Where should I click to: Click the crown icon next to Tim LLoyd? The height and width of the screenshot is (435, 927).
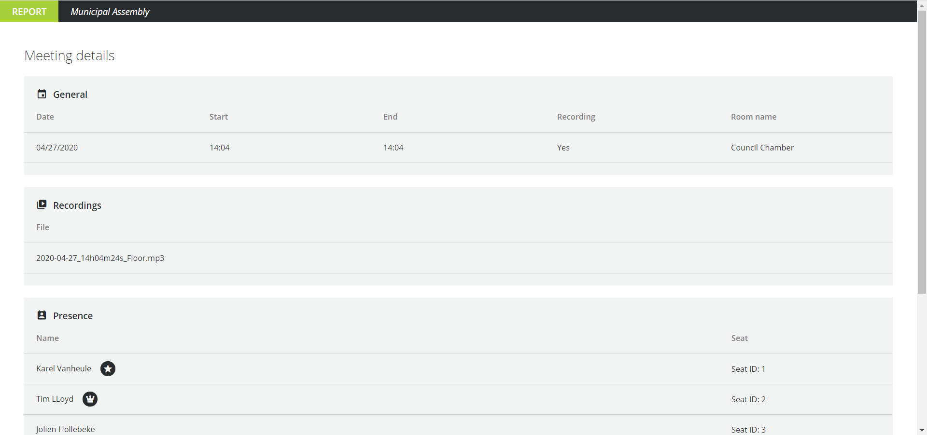coord(90,399)
